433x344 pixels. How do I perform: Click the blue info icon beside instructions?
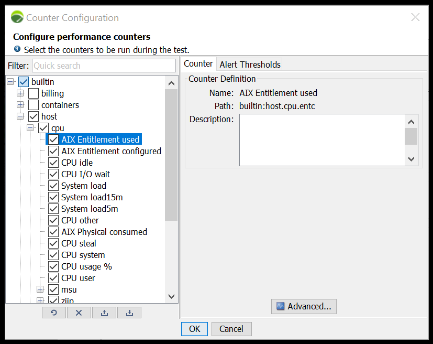[17, 49]
